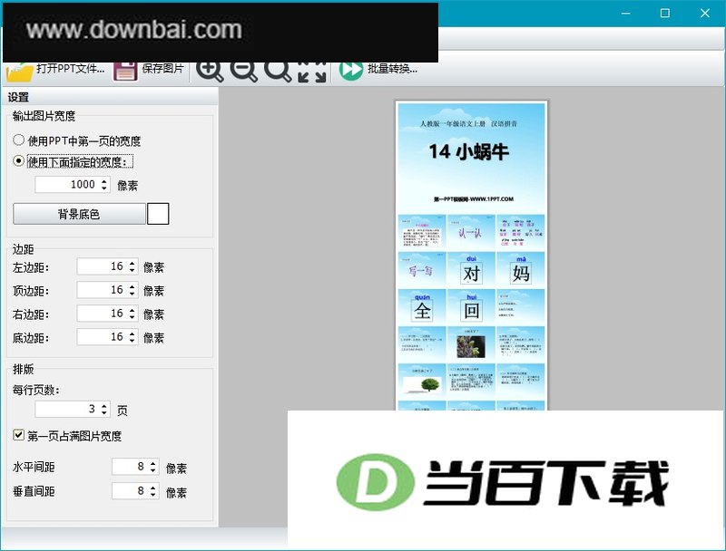This screenshot has width=726, height=551.
Task: Zoom in with the plus magnifier icon
Action: (210, 72)
